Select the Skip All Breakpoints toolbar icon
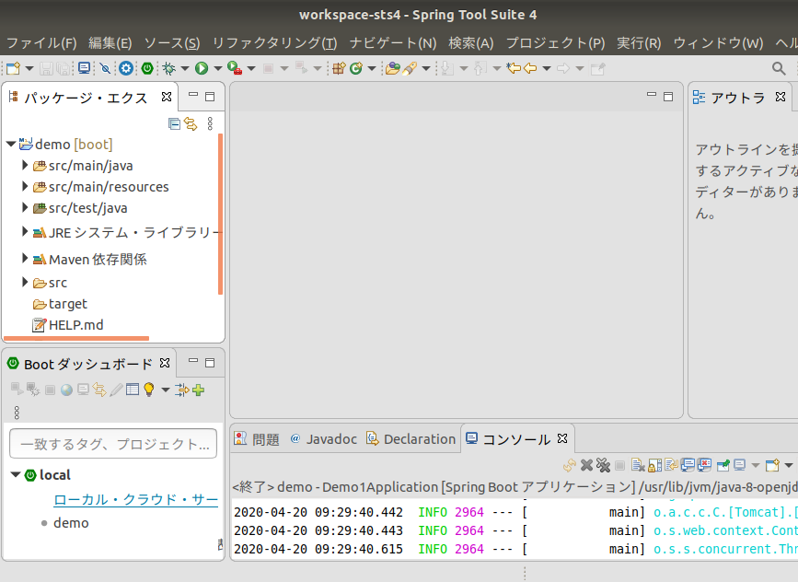The width and height of the screenshot is (798, 582). pyautogui.click(x=105, y=68)
